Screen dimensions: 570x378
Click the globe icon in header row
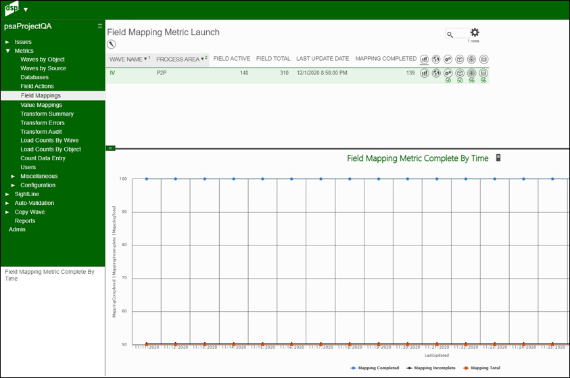436,60
